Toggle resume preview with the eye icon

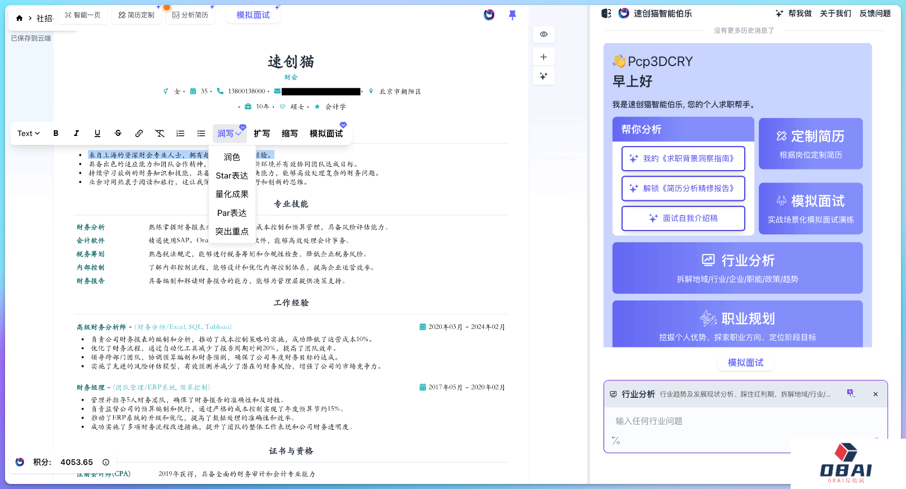click(543, 34)
